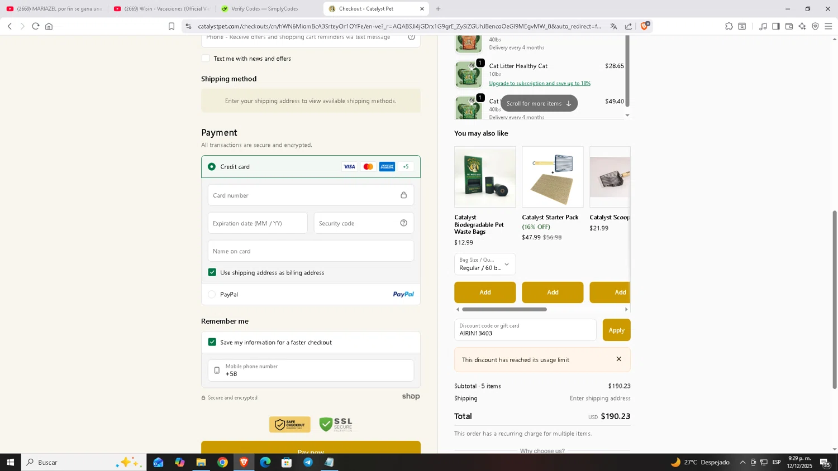
Task: Switch to Verify Codes SimplyCodes tab
Action: coord(269,8)
